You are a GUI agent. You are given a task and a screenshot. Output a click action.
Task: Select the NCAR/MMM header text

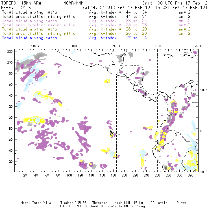73,3
